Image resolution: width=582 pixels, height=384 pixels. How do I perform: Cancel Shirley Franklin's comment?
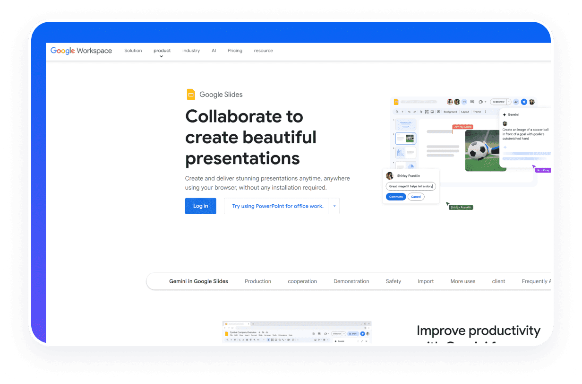(416, 196)
